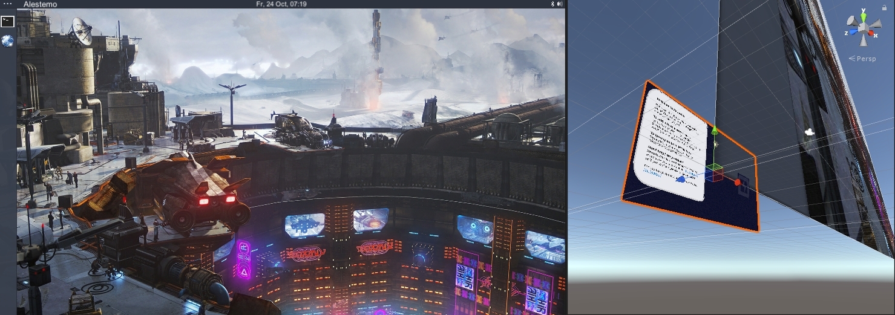Viewport: 895px width, 315px height.
Task: Open the Terminal launcher in the dock
Action: click(x=7, y=21)
